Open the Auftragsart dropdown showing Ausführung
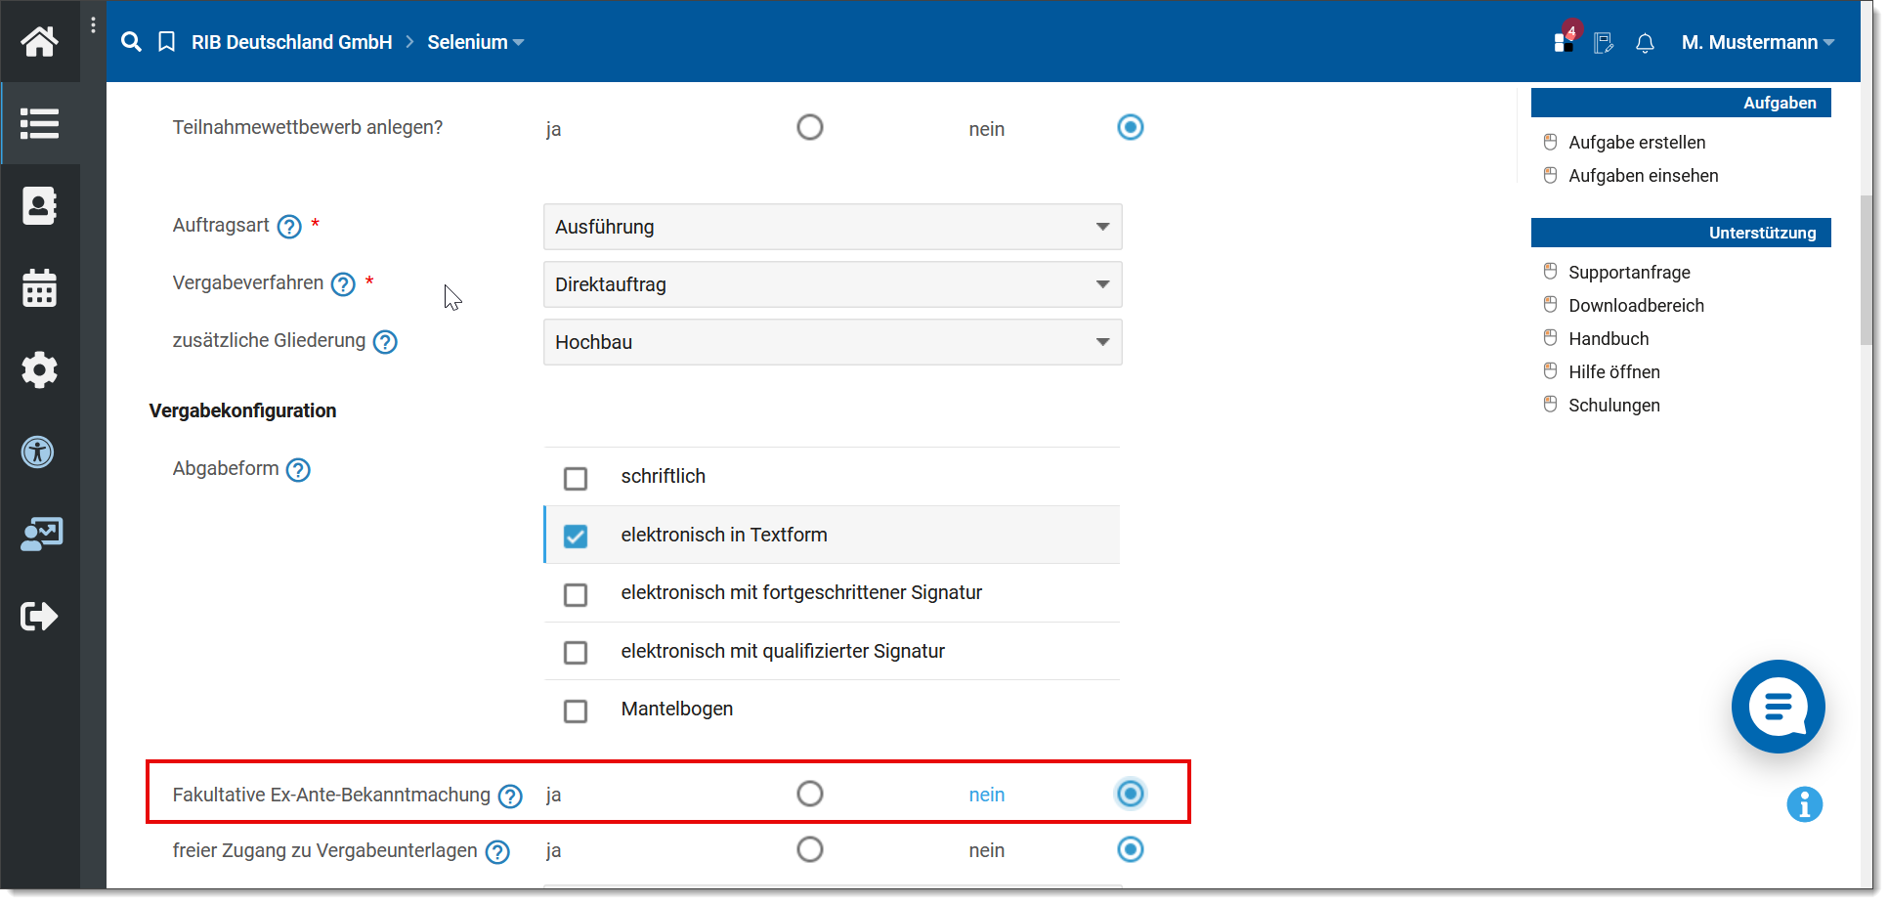Viewport: 1888px width, 904px height. coord(833,227)
